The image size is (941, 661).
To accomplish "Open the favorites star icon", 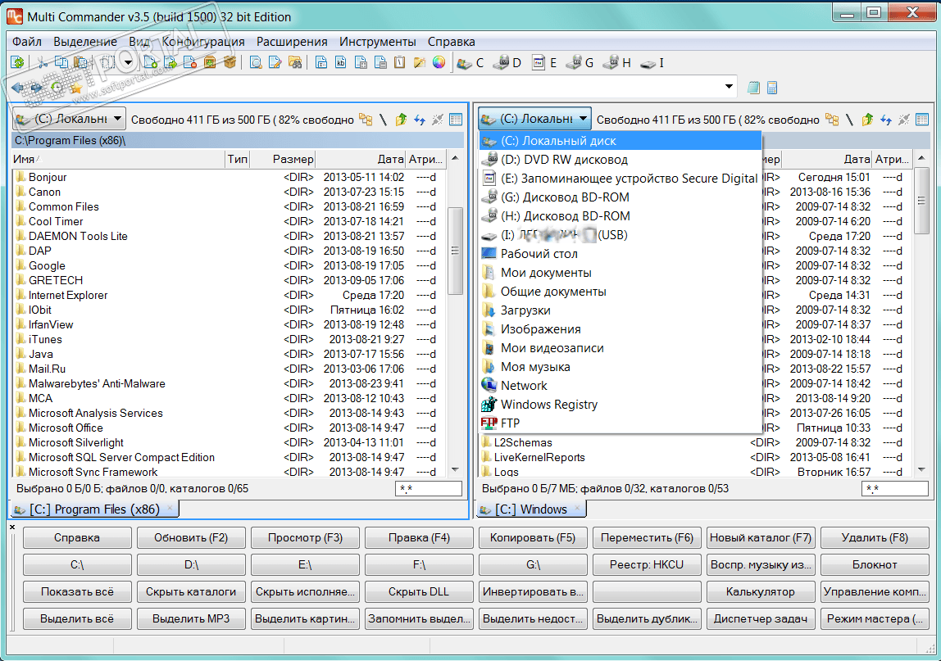I will [x=76, y=88].
